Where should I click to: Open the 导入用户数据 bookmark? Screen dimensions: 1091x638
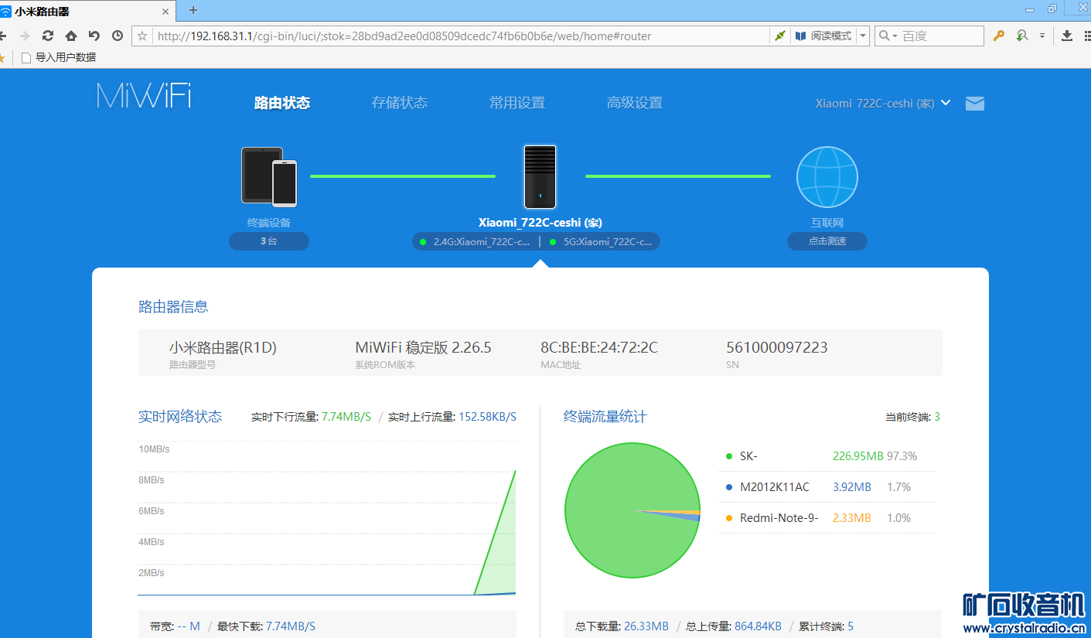(59, 57)
